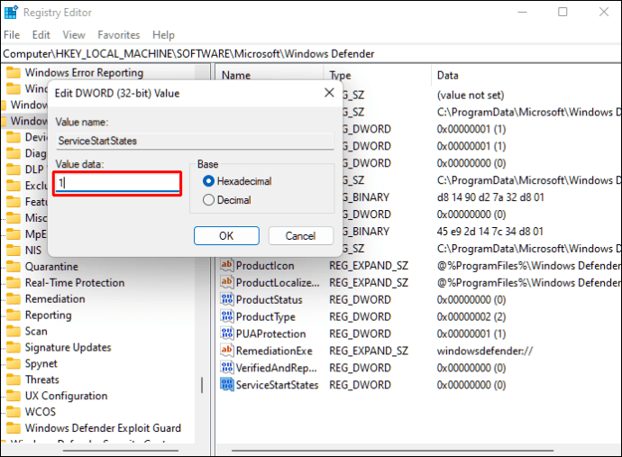Select the Signature Updates folder icon

pyautogui.click(x=14, y=348)
